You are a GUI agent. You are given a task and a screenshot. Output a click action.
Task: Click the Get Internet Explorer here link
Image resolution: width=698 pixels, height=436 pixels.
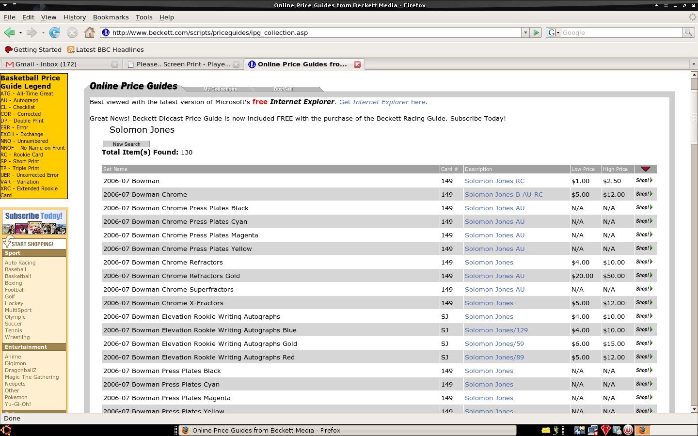382,102
